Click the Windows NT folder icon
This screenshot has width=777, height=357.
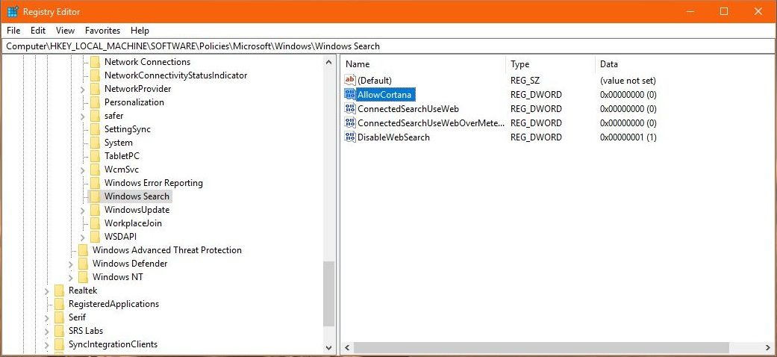pos(84,276)
